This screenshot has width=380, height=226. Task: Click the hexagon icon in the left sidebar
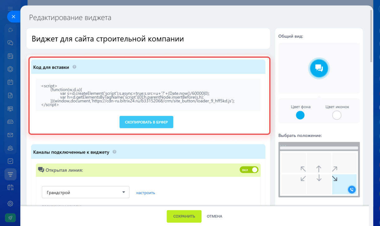pyautogui.click(x=10, y=69)
